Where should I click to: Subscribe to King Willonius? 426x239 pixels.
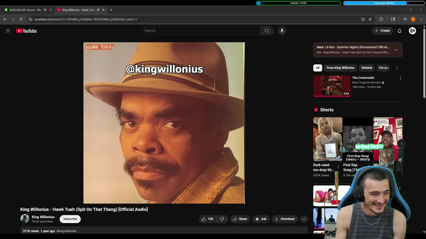coord(70,219)
